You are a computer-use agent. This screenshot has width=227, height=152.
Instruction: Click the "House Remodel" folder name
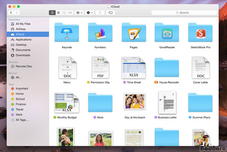pyautogui.click(x=169, y=83)
